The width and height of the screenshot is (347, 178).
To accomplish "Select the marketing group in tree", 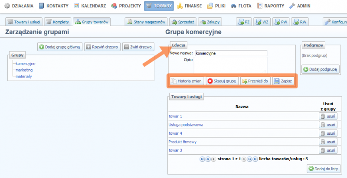I will 25,70.
